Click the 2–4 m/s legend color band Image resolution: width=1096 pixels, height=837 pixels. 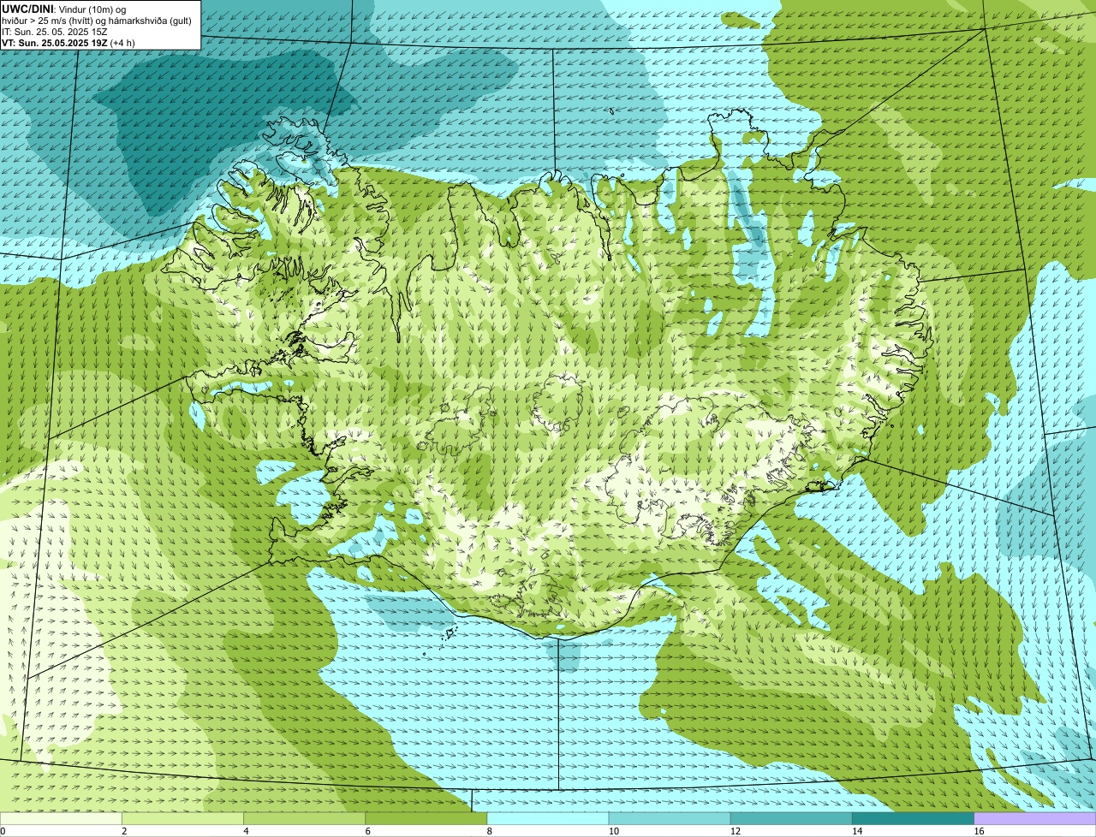pyautogui.click(x=183, y=819)
